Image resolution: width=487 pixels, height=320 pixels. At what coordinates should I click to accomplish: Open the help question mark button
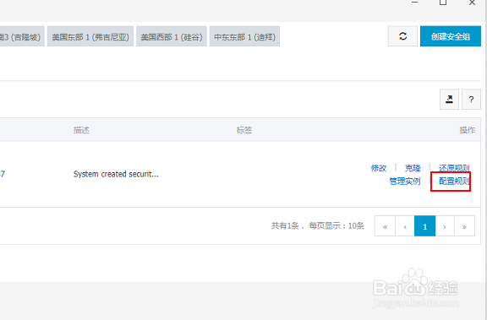tap(471, 100)
